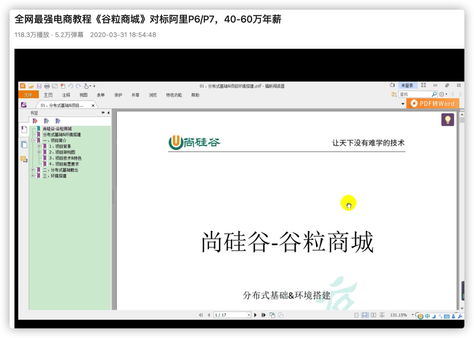Open the 文件 menu

(x=29, y=95)
